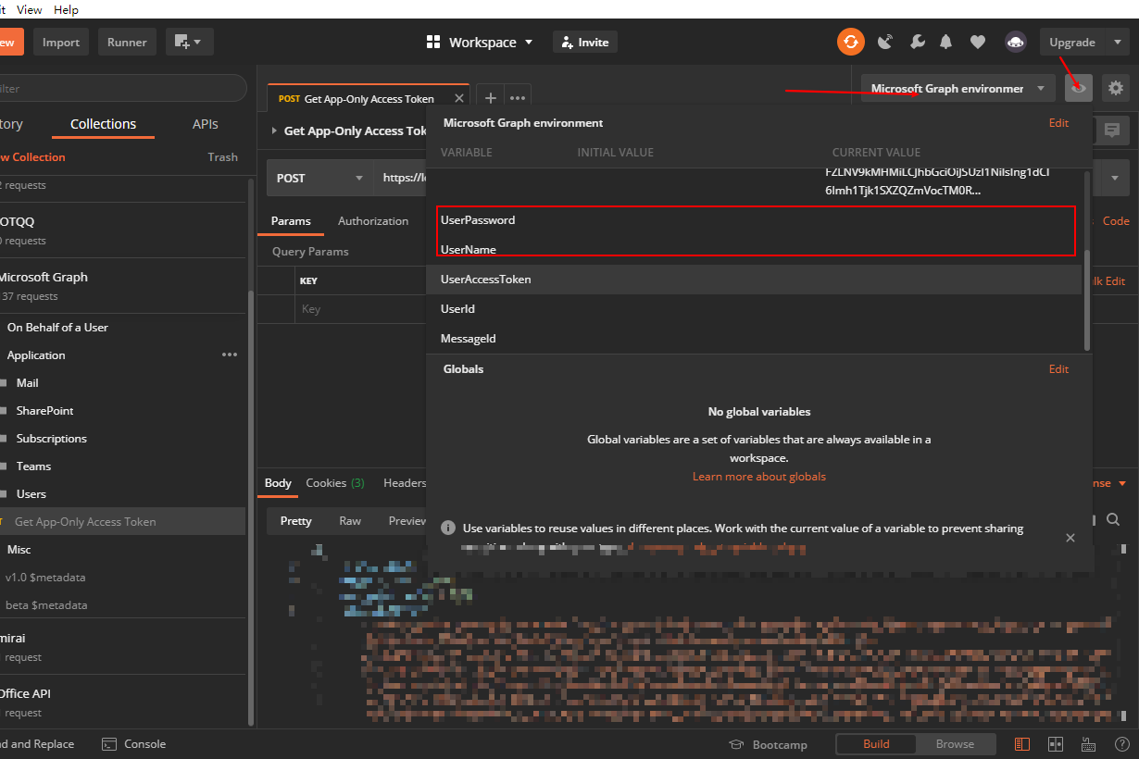Viewport: 1139px width, 759px height.
Task: Click the MessageId variable row
Action: pyautogui.click(x=754, y=339)
